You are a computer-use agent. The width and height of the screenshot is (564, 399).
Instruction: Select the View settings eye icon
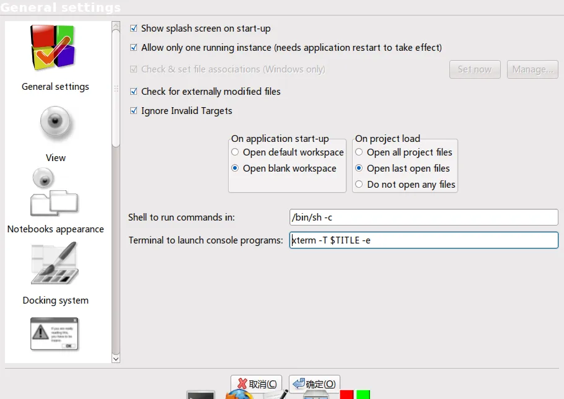coord(55,123)
